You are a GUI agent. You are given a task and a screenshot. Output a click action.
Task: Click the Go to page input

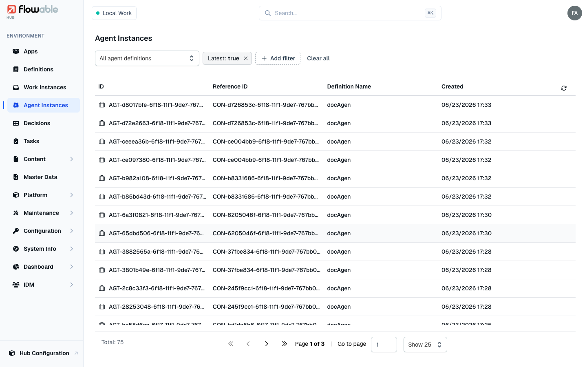click(384, 345)
